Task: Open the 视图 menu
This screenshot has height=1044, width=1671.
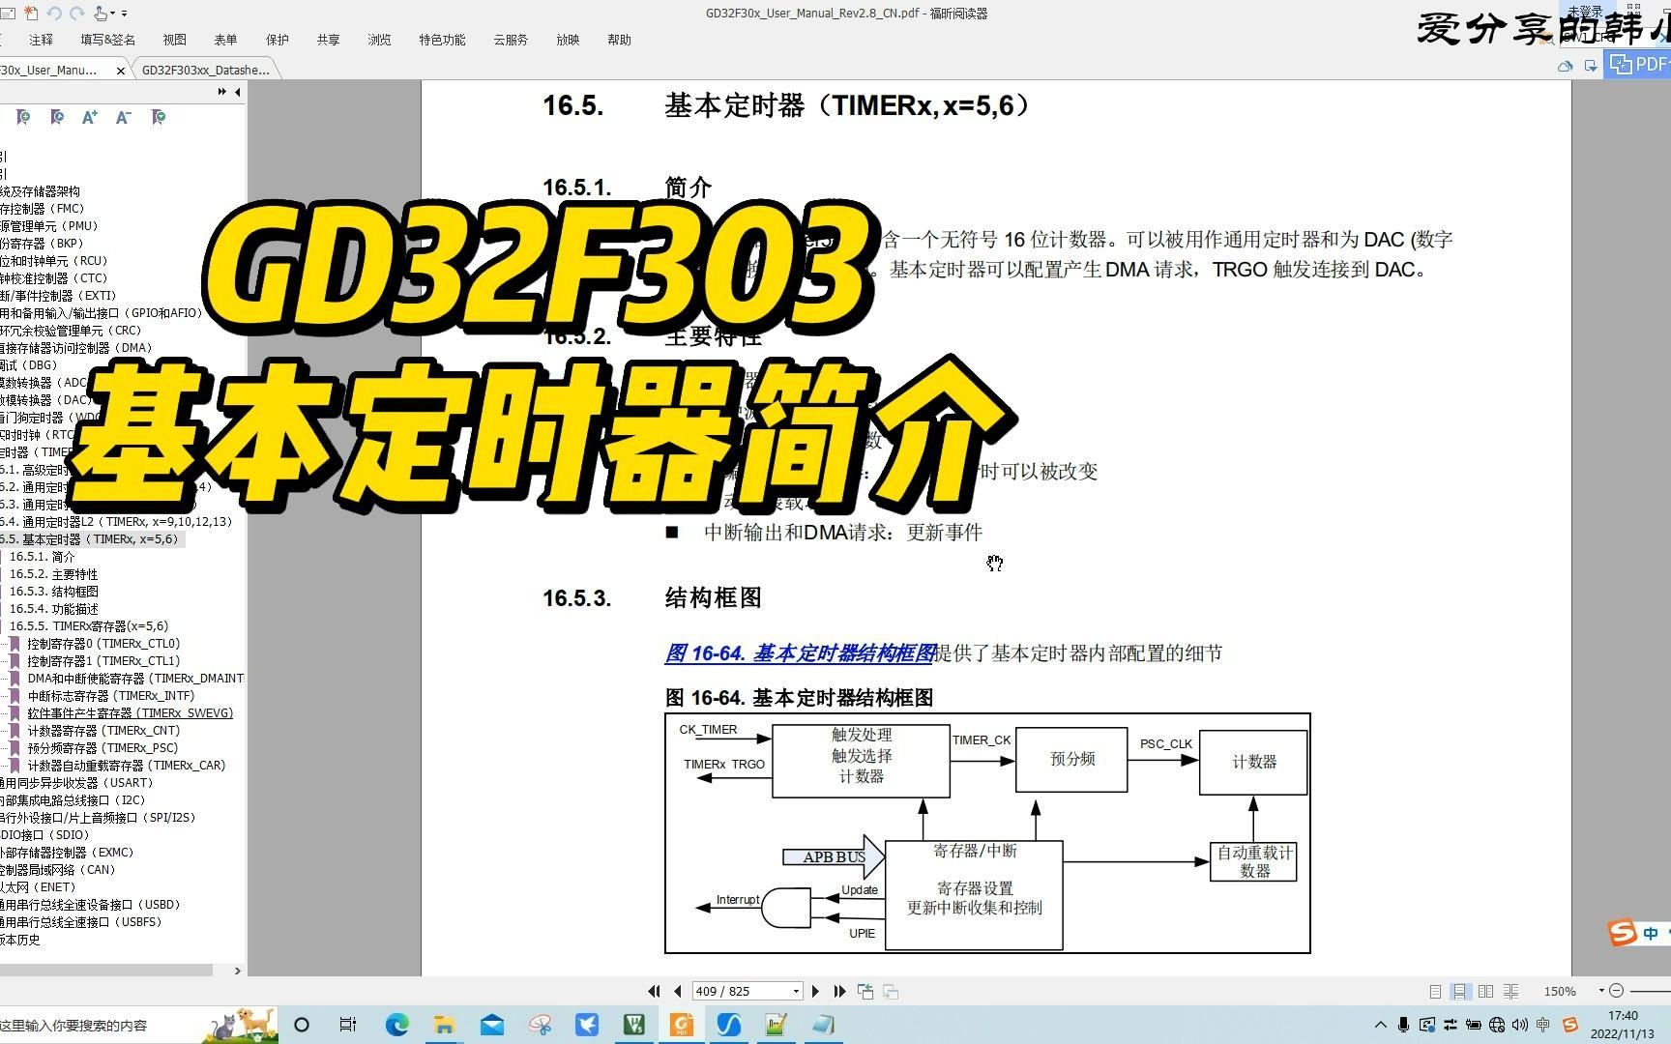Action: [174, 40]
